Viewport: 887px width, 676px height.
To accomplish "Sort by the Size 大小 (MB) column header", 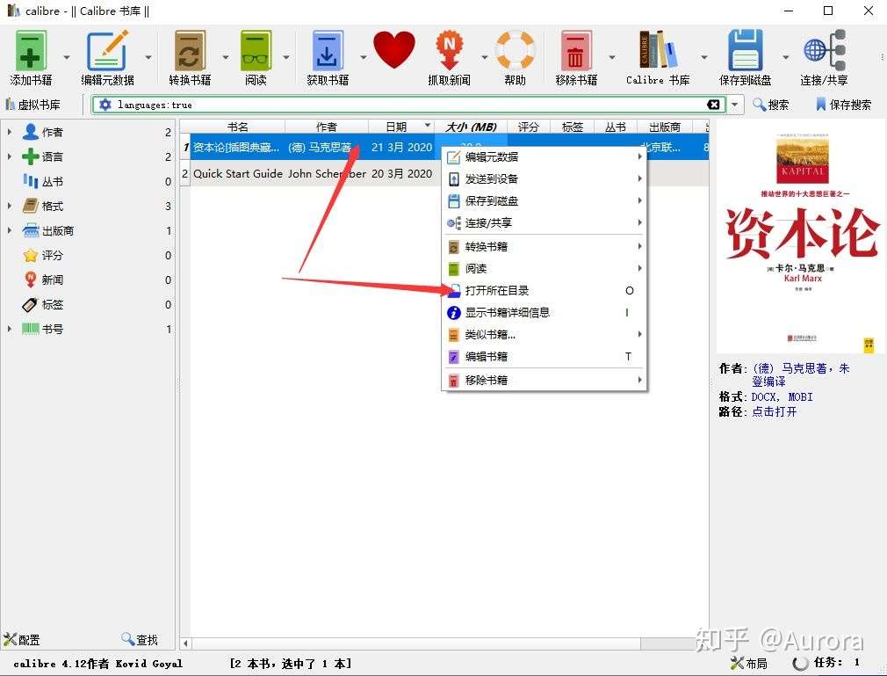I will [x=471, y=127].
